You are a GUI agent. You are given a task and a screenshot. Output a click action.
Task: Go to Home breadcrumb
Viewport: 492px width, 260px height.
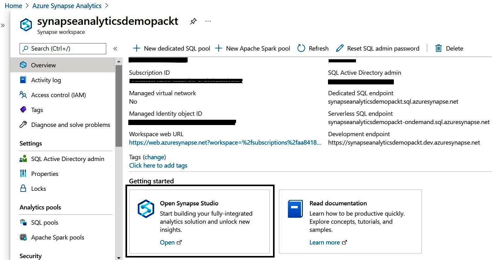[x=13, y=6]
